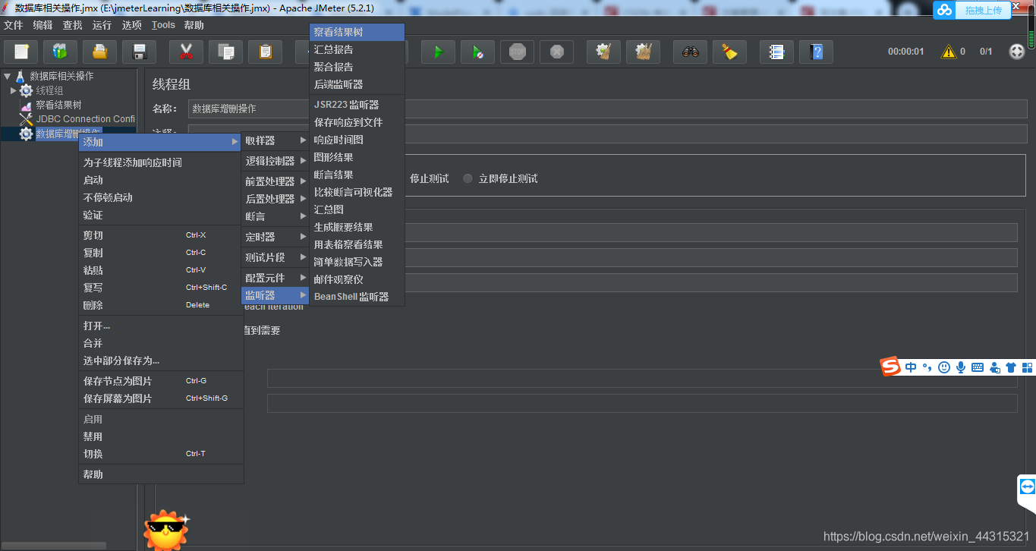Click the Sogou microphone voice input icon
The width and height of the screenshot is (1036, 551).
pyautogui.click(x=961, y=367)
